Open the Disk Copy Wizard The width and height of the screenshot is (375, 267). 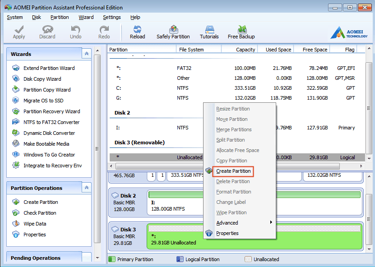pos(42,79)
